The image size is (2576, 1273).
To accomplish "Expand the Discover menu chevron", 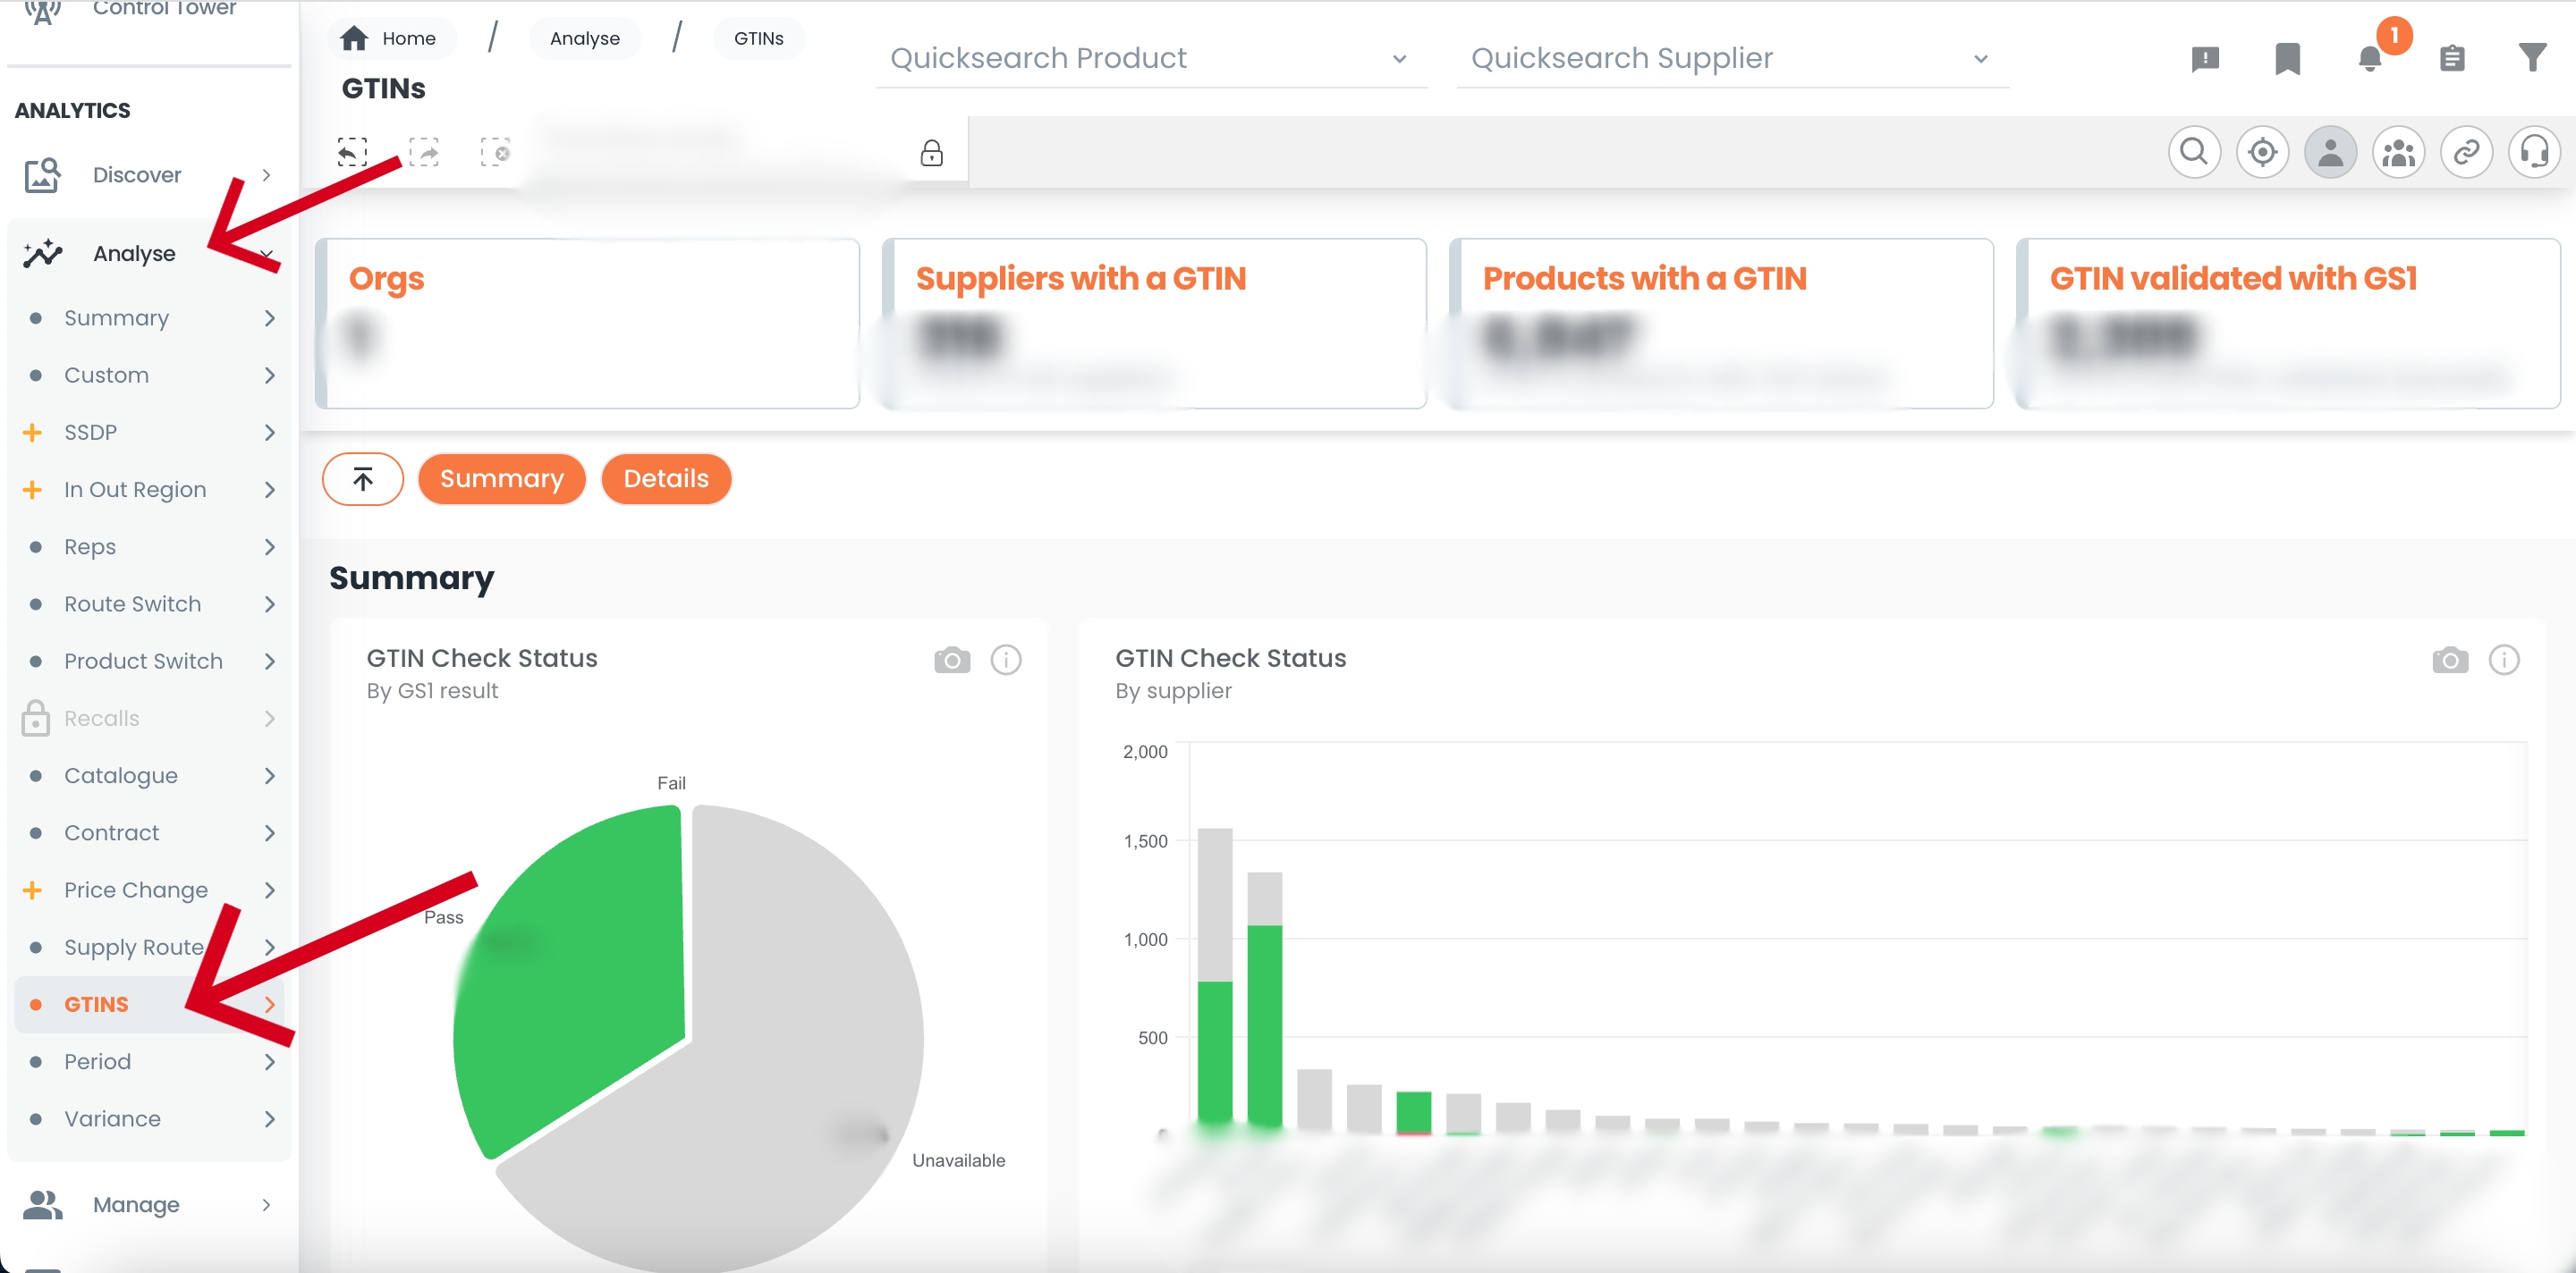I will [266, 175].
